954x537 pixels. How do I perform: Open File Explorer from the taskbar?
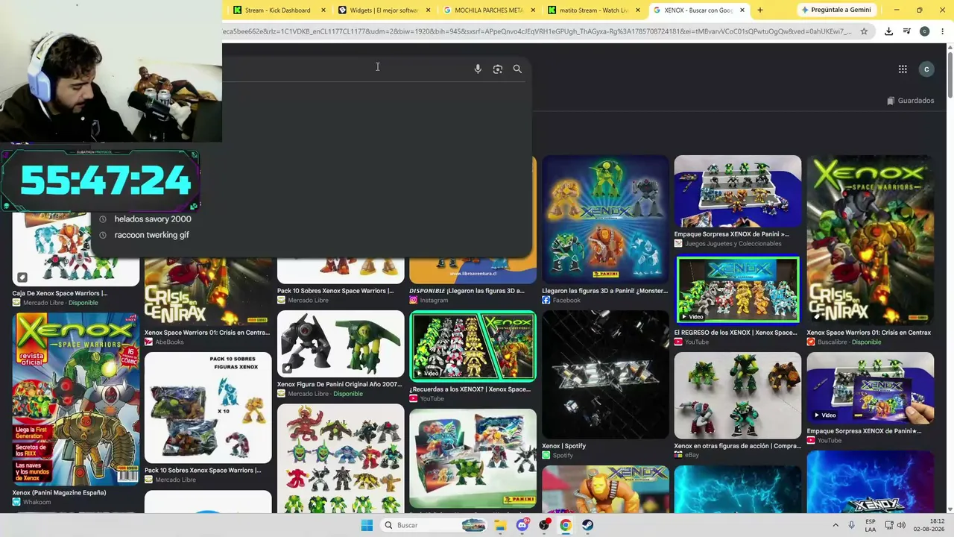click(500, 525)
